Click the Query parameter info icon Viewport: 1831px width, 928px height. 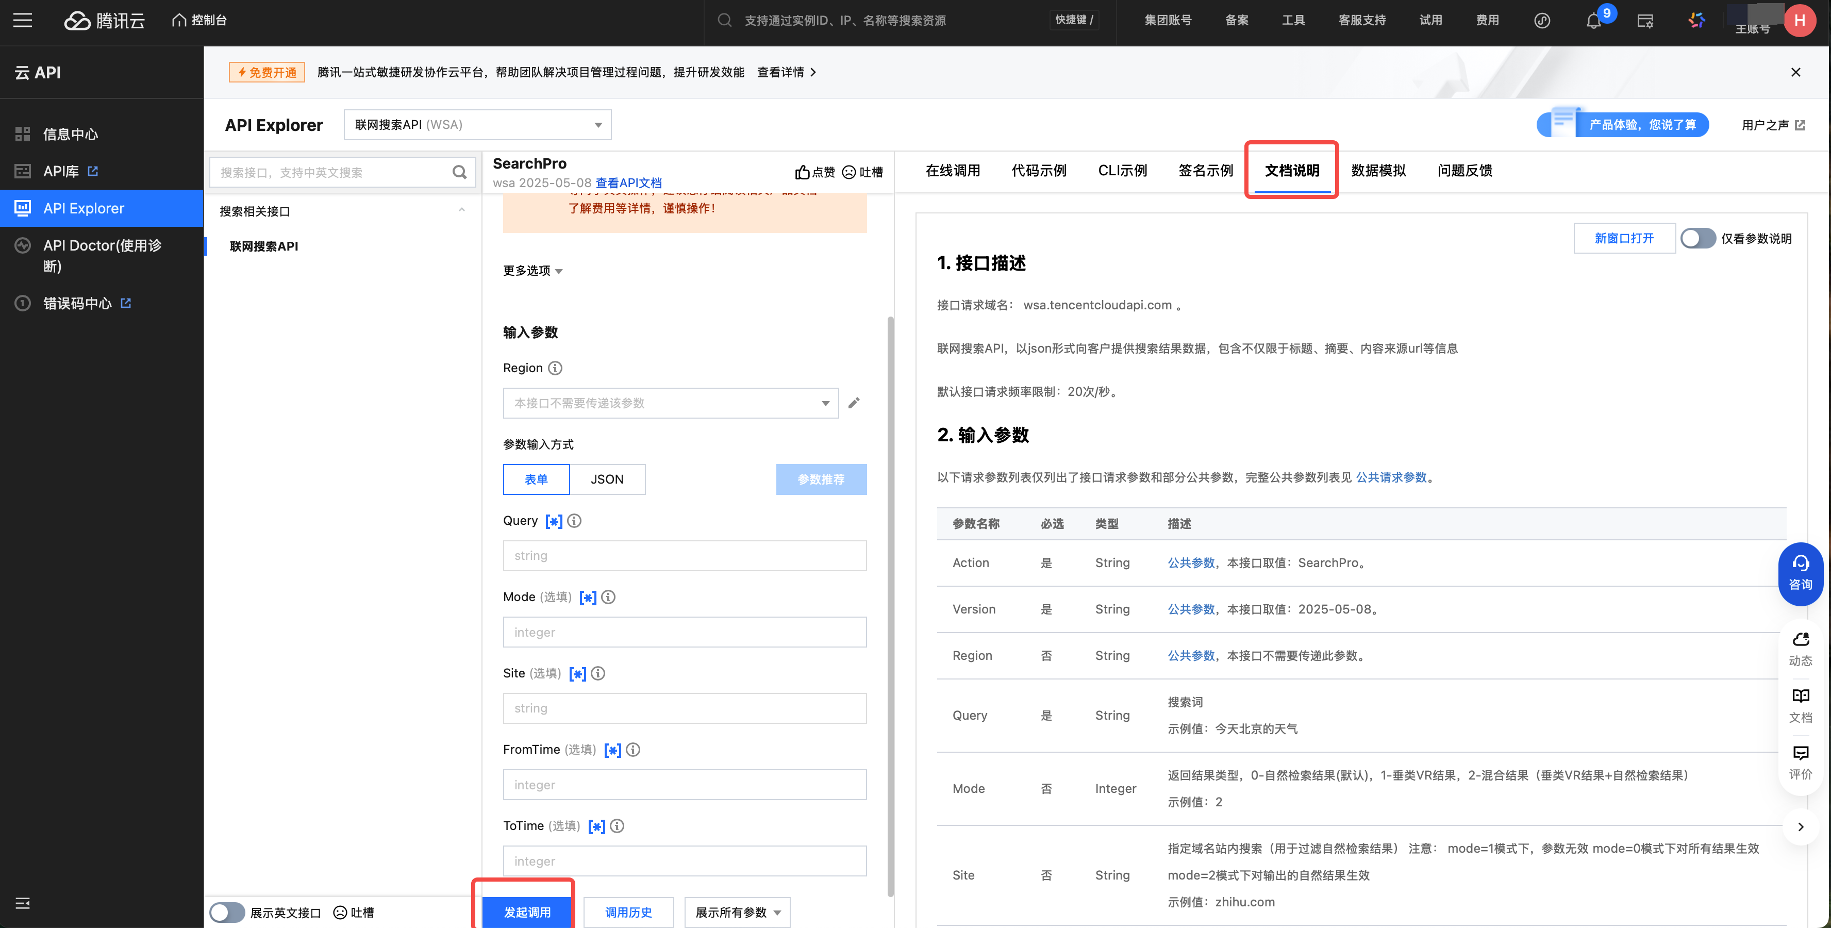pyautogui.click(x=574, y=521)
